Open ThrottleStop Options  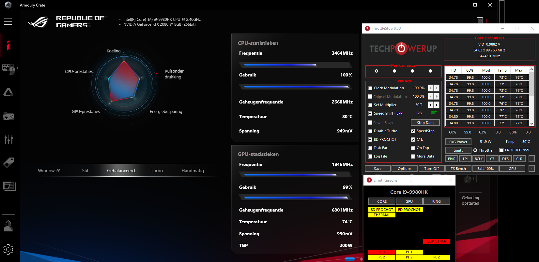[x=405, y=169]
